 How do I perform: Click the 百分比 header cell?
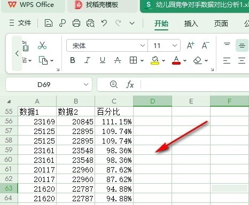click(x=114, y=112)
